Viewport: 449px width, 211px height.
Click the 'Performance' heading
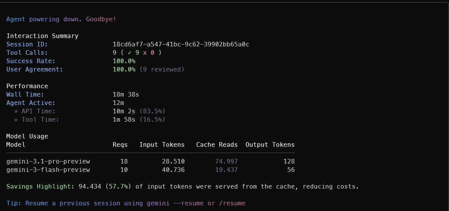coord(27,86)
